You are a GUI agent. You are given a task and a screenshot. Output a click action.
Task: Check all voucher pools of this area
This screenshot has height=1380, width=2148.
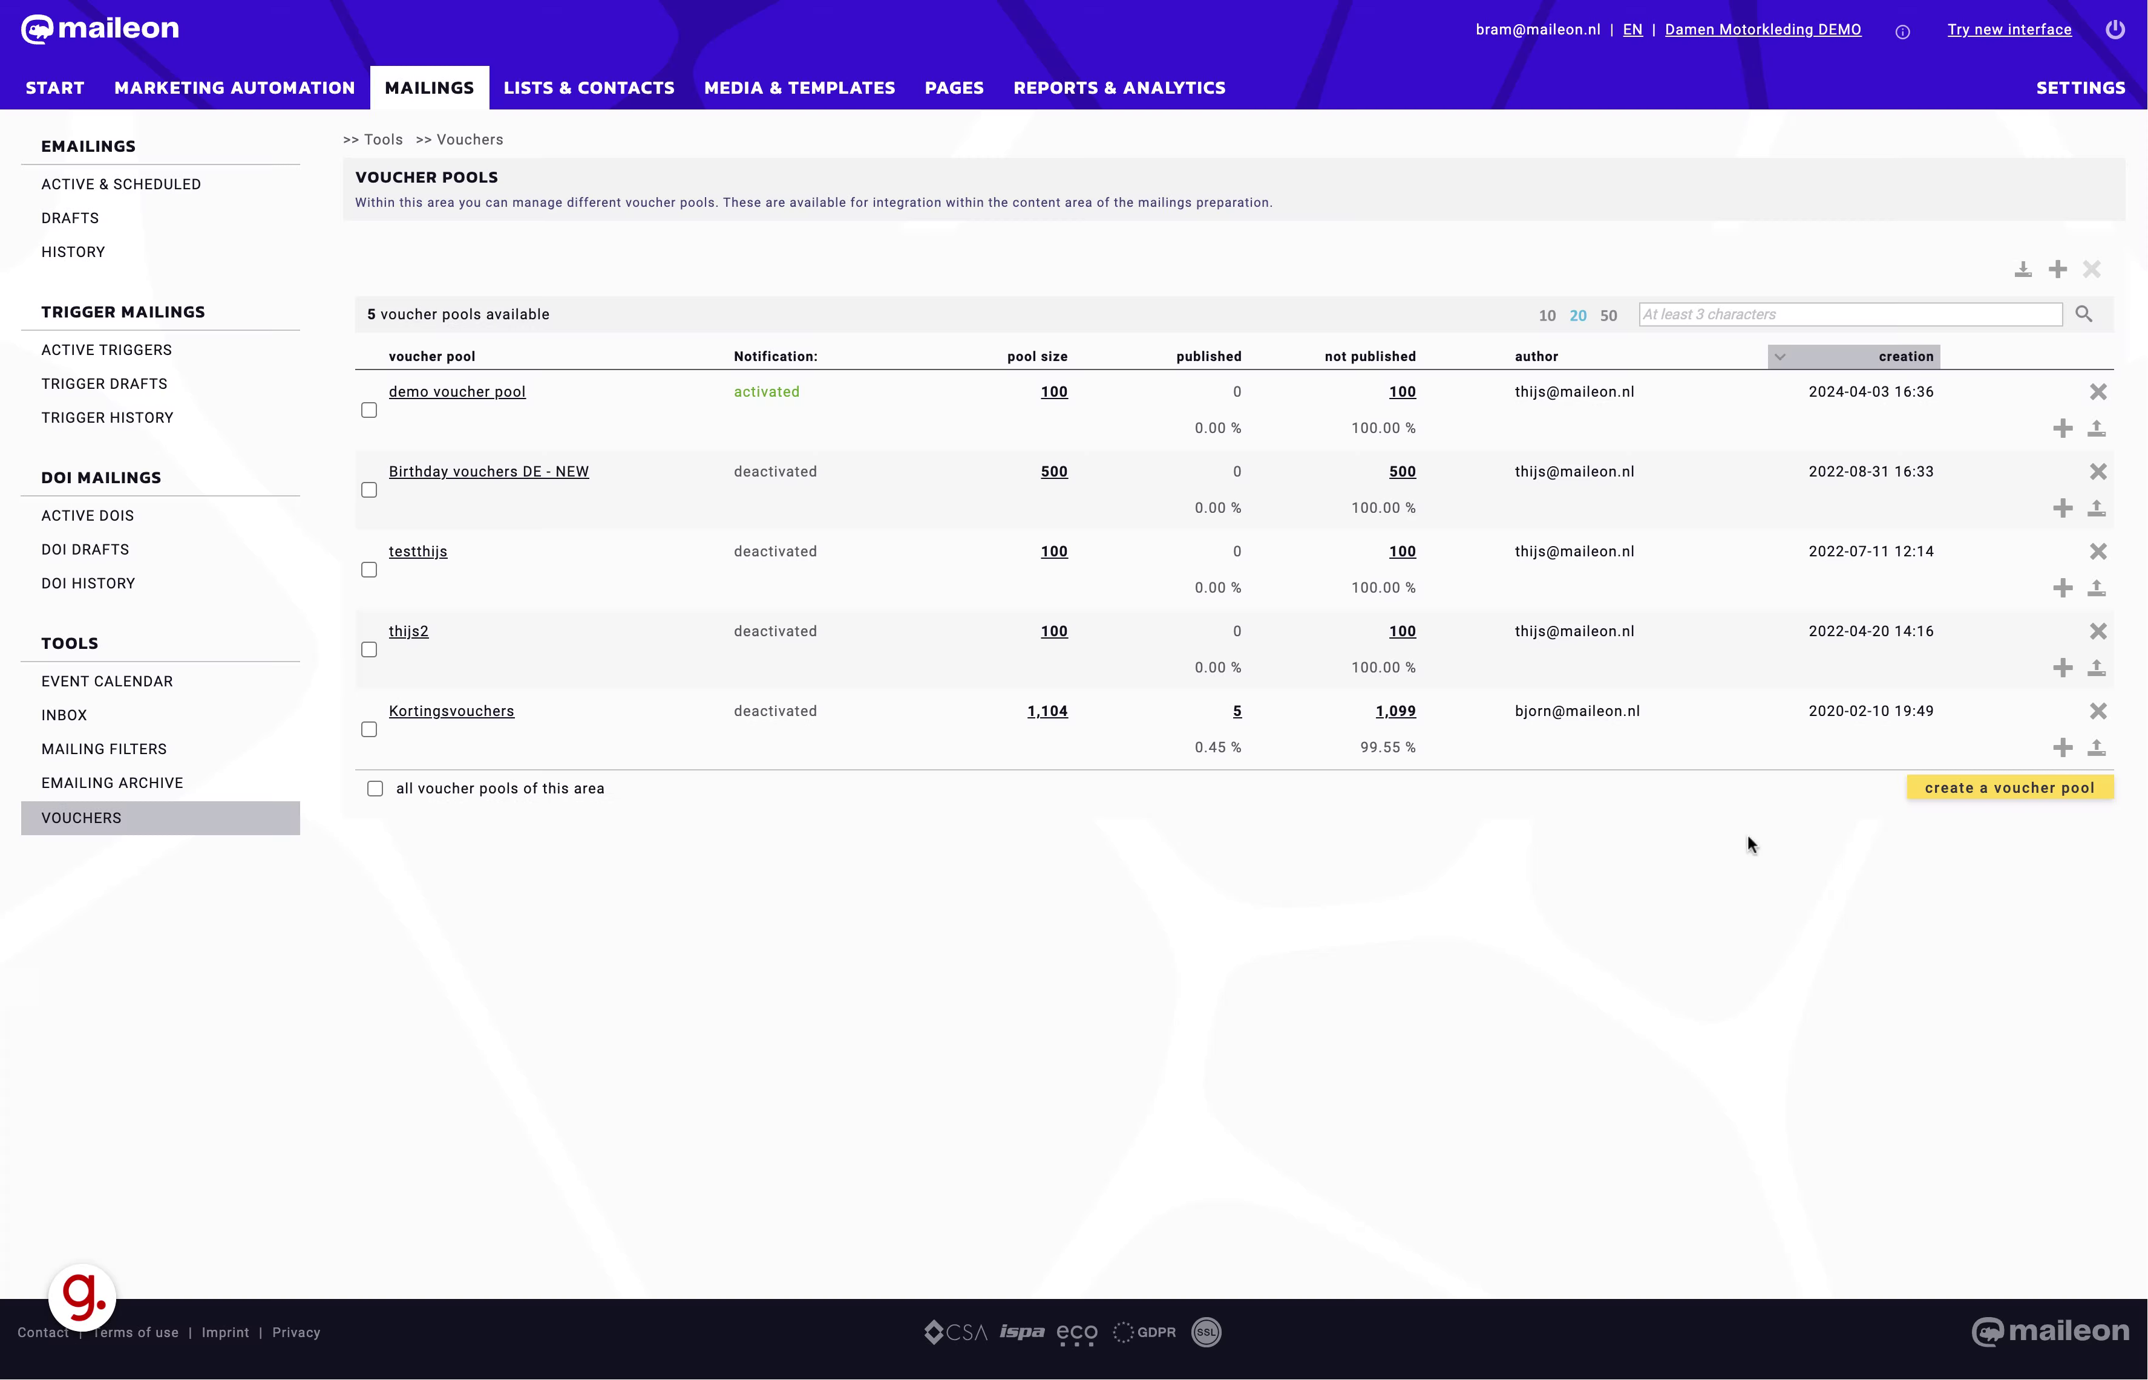click(x=375, y=789)
